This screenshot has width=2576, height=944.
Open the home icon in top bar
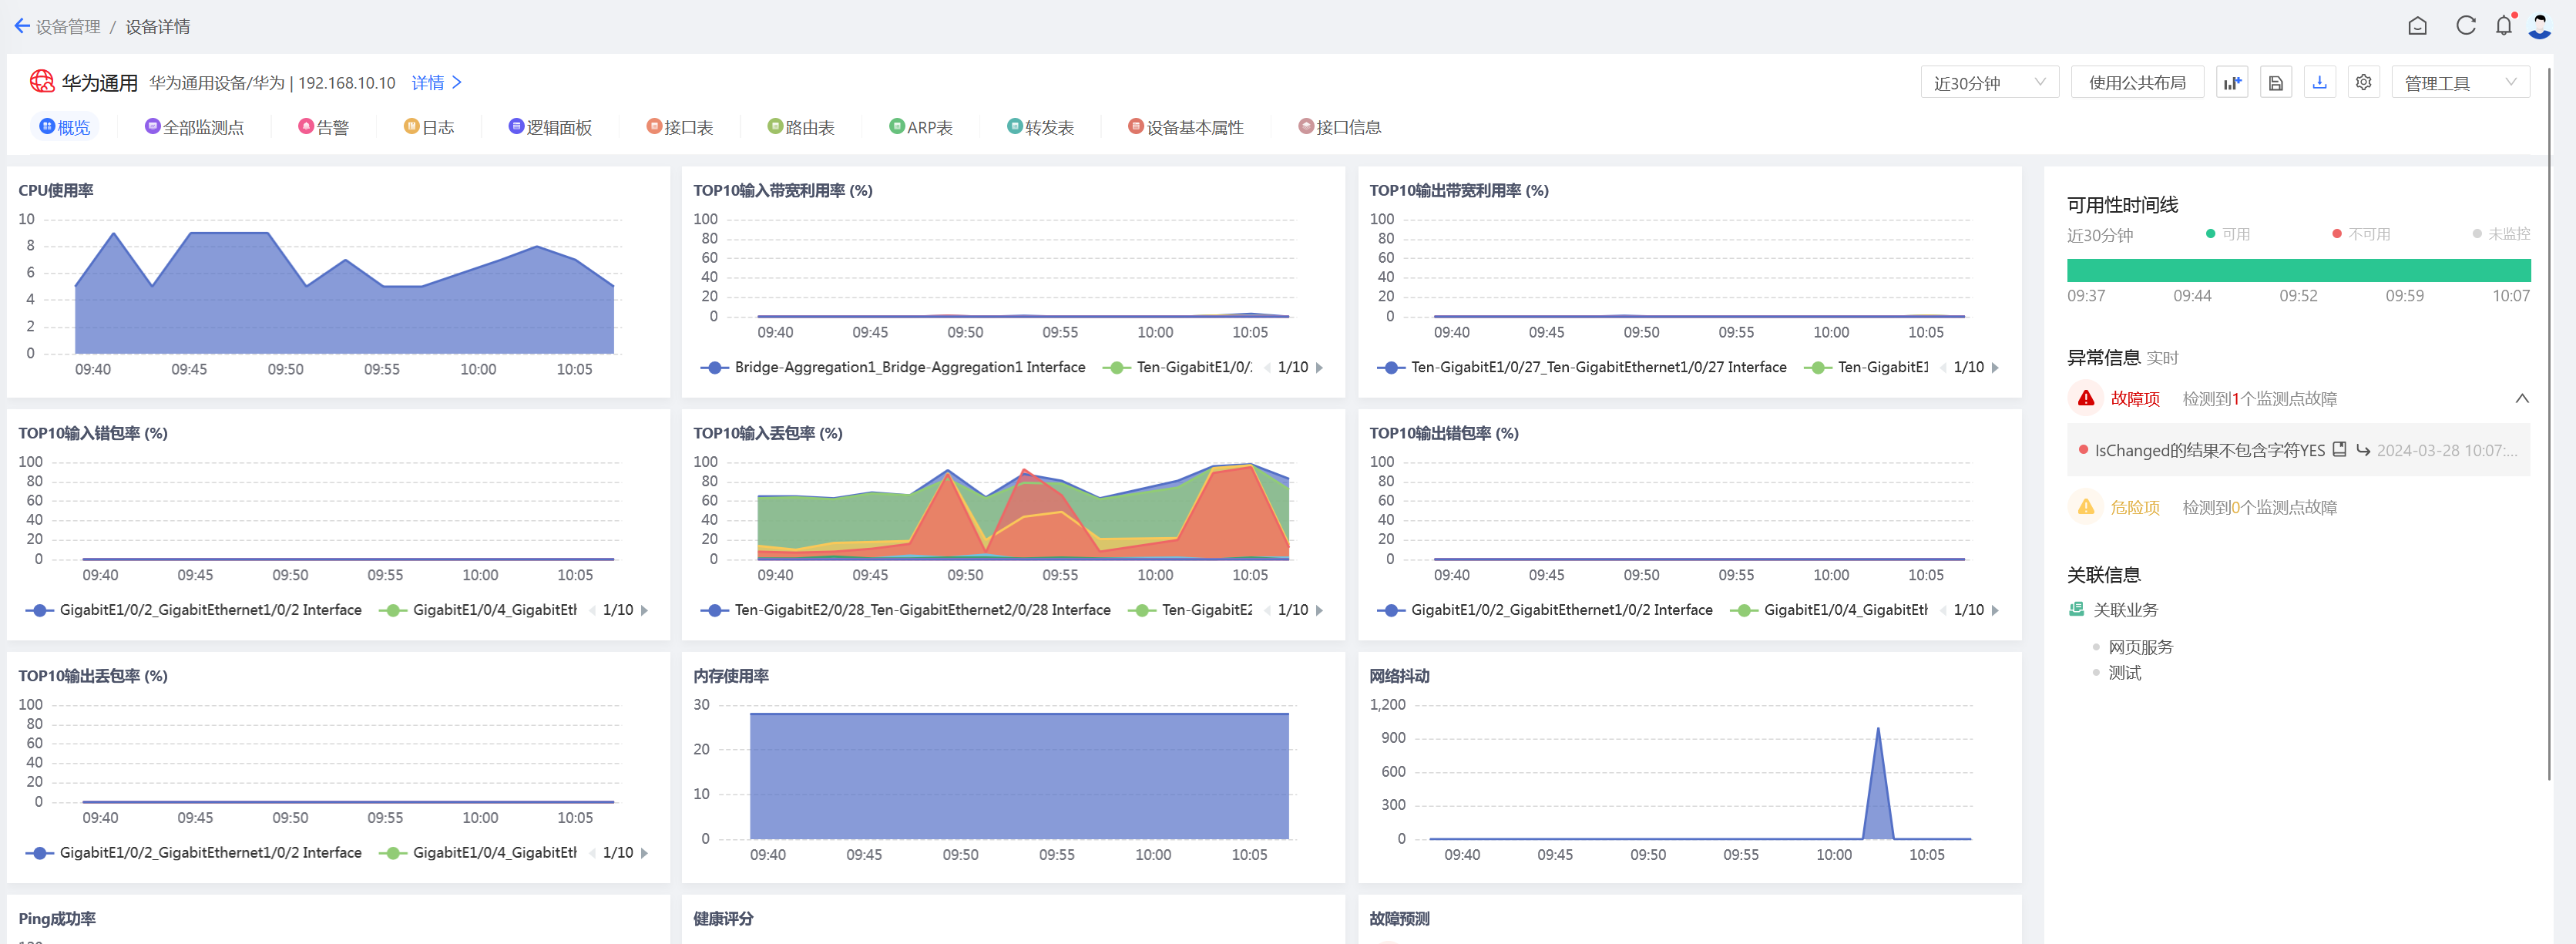[2417, 26]
